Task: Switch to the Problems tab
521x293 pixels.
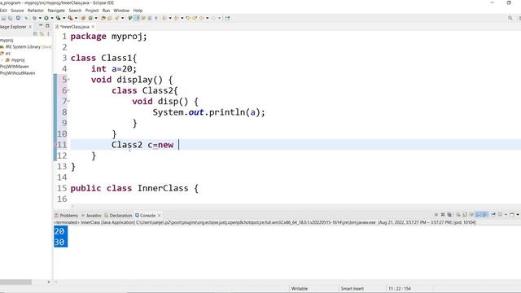Action: click(x=66, y=215)
